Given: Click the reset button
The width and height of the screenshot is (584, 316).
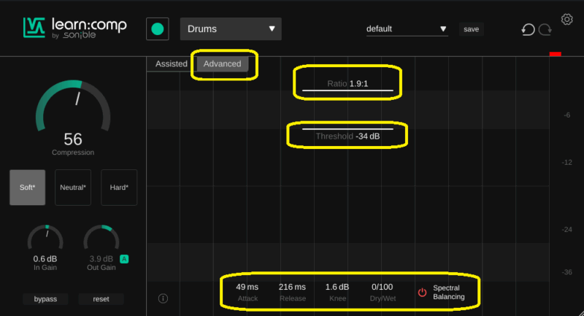Looking at the screenshot, I should 101,299.
